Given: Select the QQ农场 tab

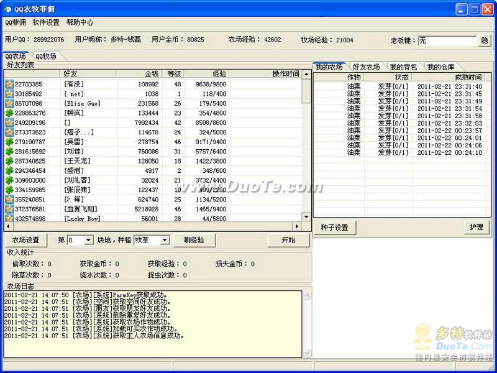Looking at the screenshot, I should pos(16,57).
